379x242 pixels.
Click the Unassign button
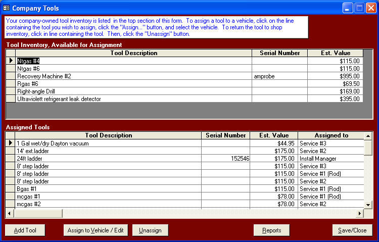pos(150,230)
